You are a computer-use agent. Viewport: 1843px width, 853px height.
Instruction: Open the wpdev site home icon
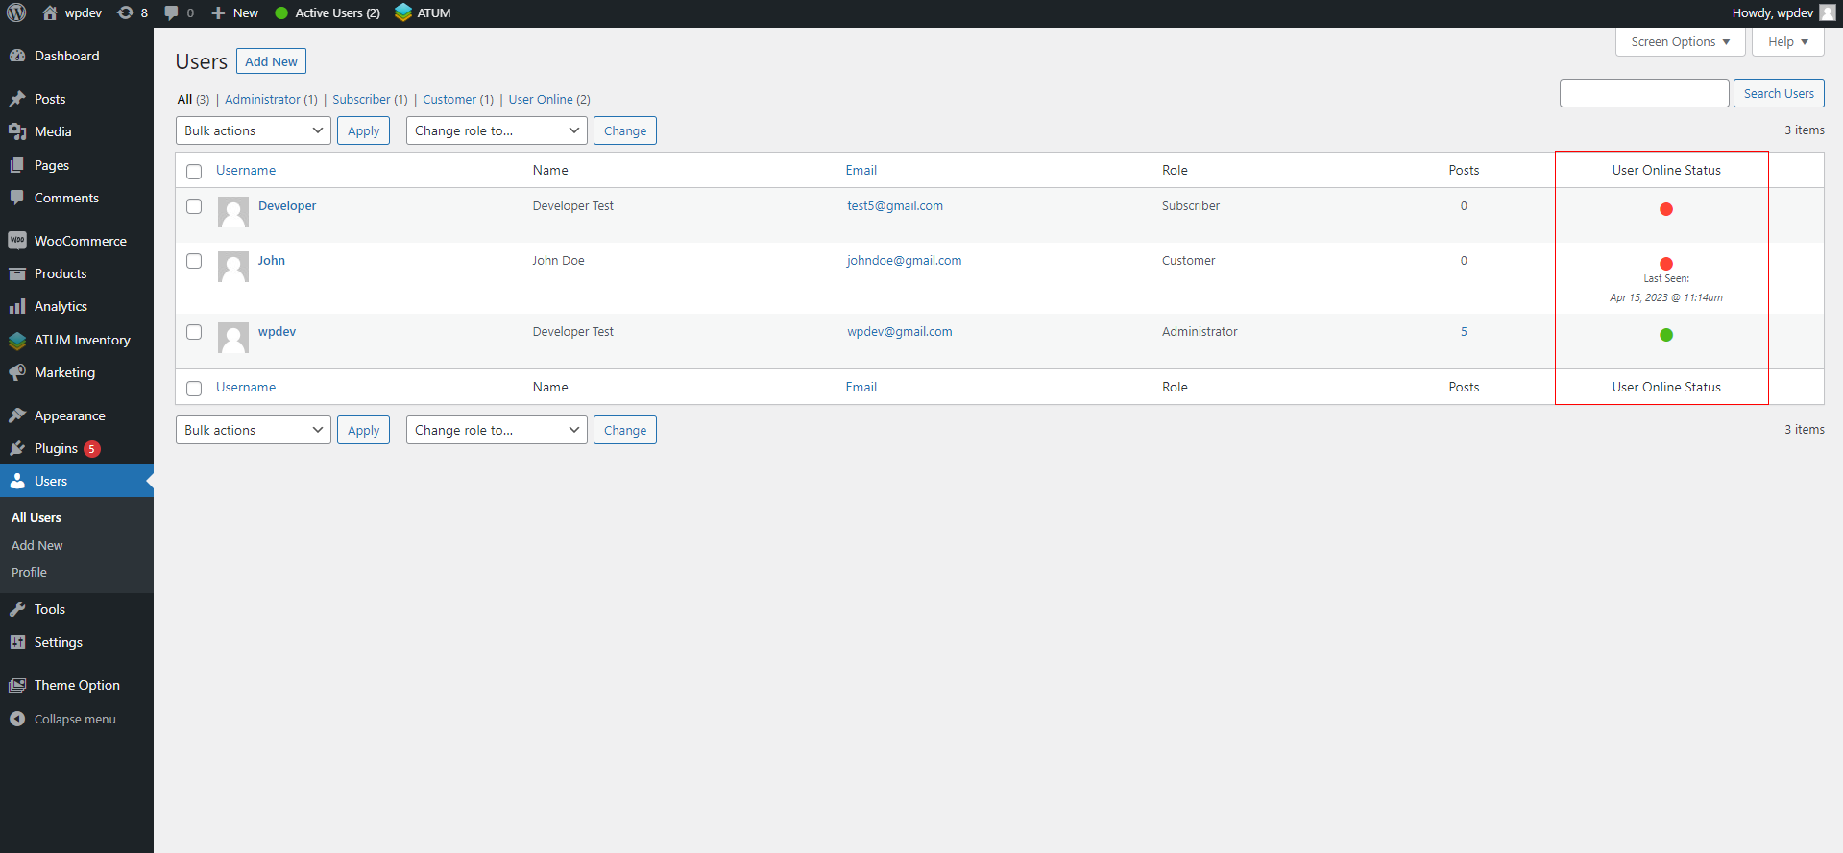click(x=50, y=12)
